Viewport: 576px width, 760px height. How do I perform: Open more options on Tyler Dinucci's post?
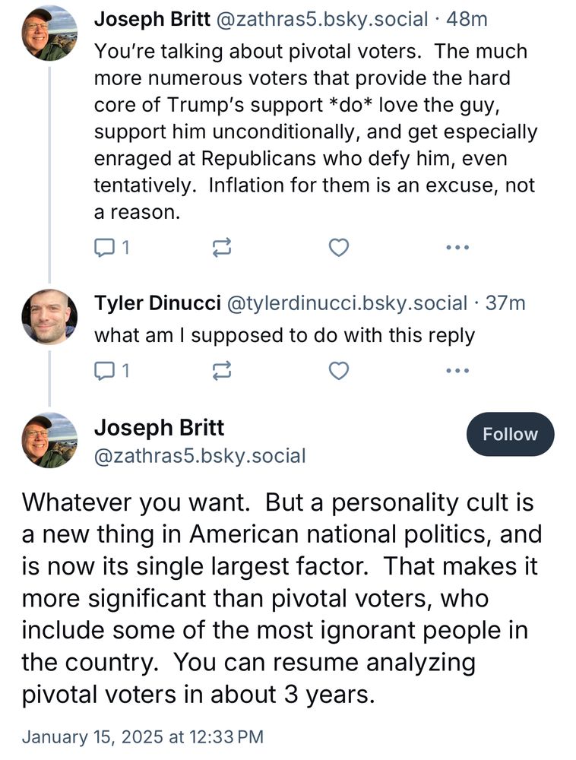[457, 371]
